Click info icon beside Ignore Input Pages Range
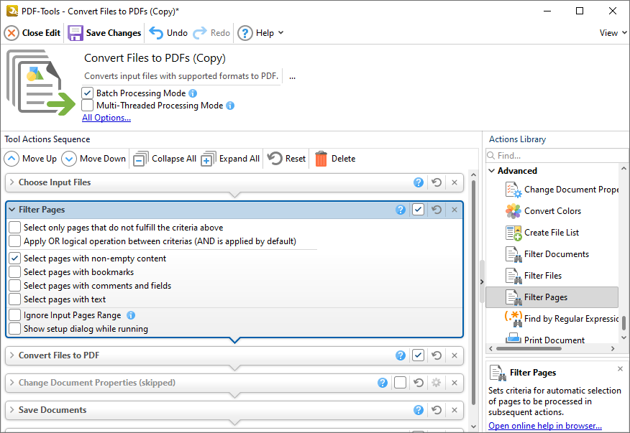The height and width of the screenshot is (433, 630). point(131,315)
